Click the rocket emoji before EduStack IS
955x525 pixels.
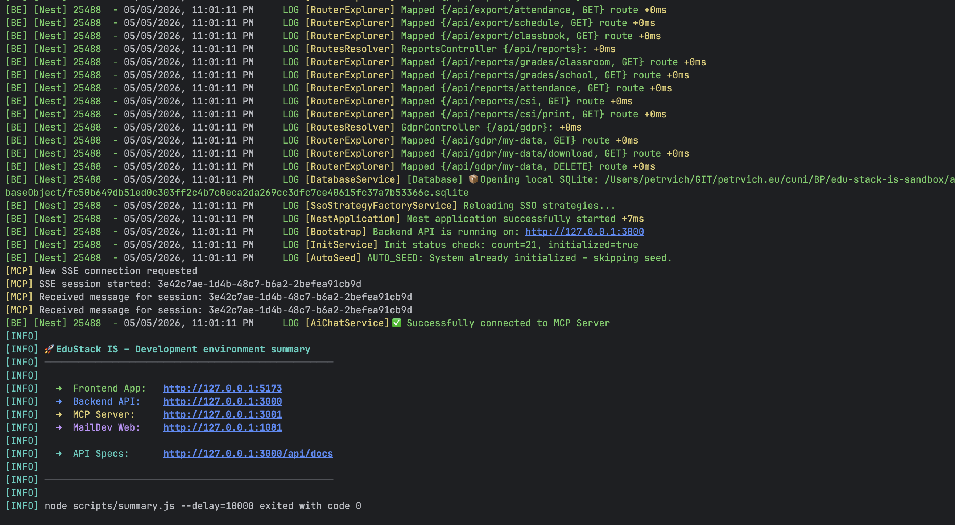pos(49,349)
